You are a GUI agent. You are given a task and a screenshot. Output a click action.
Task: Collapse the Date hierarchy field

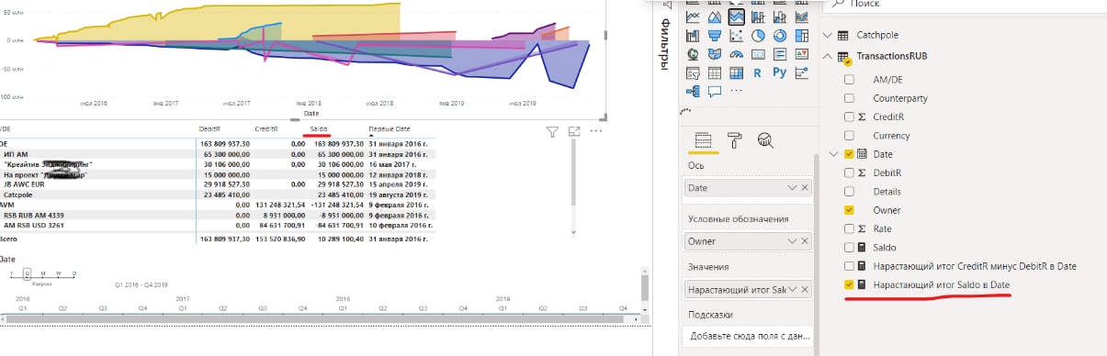pos(832,154)
